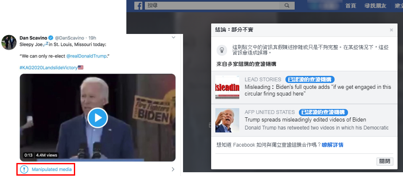Play the Biden video

pyautogui.click(x=98, y=118)
